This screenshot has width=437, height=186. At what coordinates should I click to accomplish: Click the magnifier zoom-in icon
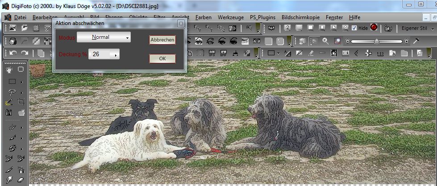[x=325, y=41]
